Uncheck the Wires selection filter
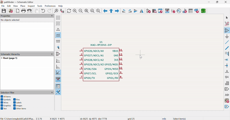Viewport: 230px width, 120px height. [2, 103]
